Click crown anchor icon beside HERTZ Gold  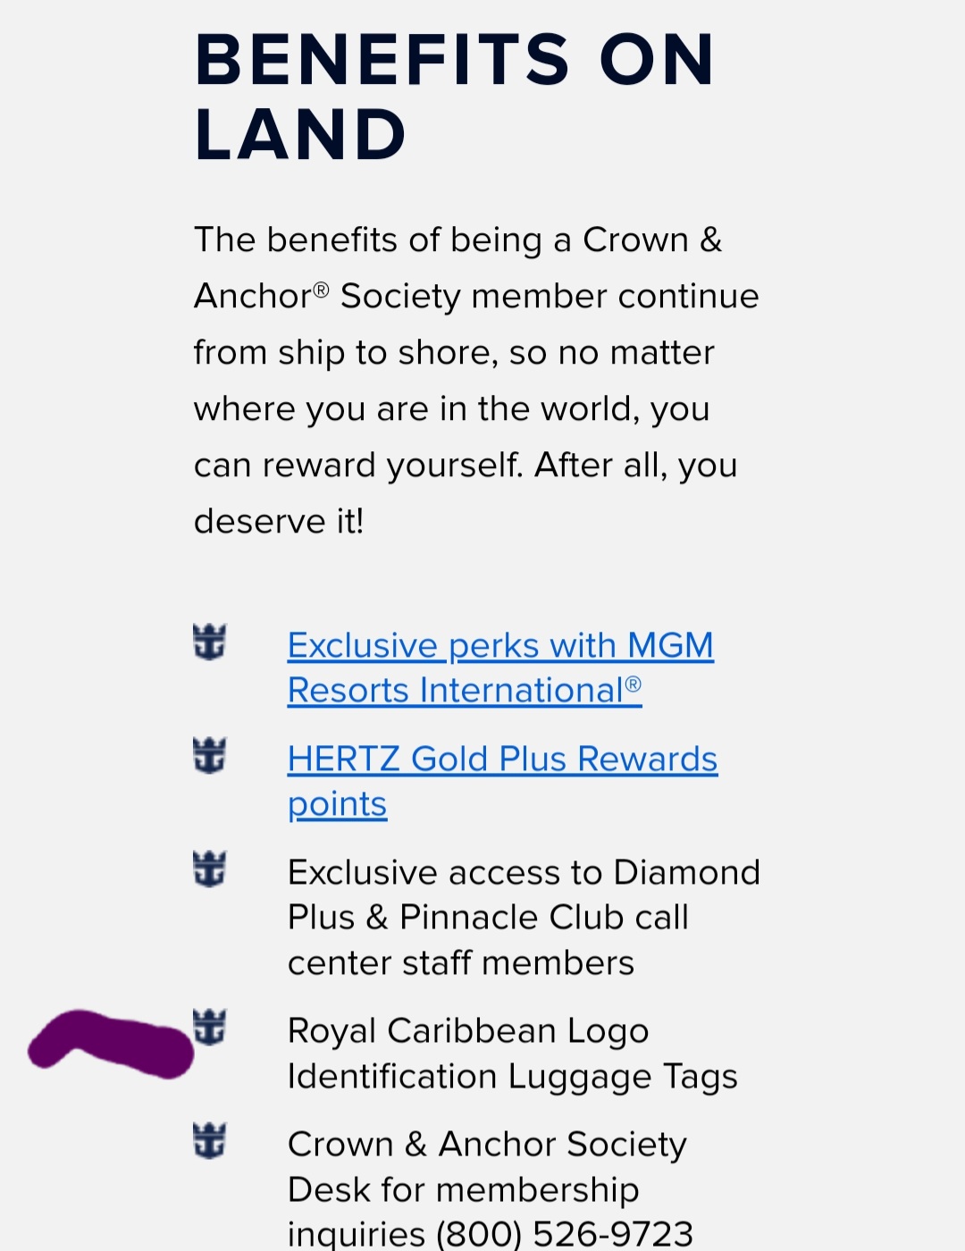coord(210,755)
